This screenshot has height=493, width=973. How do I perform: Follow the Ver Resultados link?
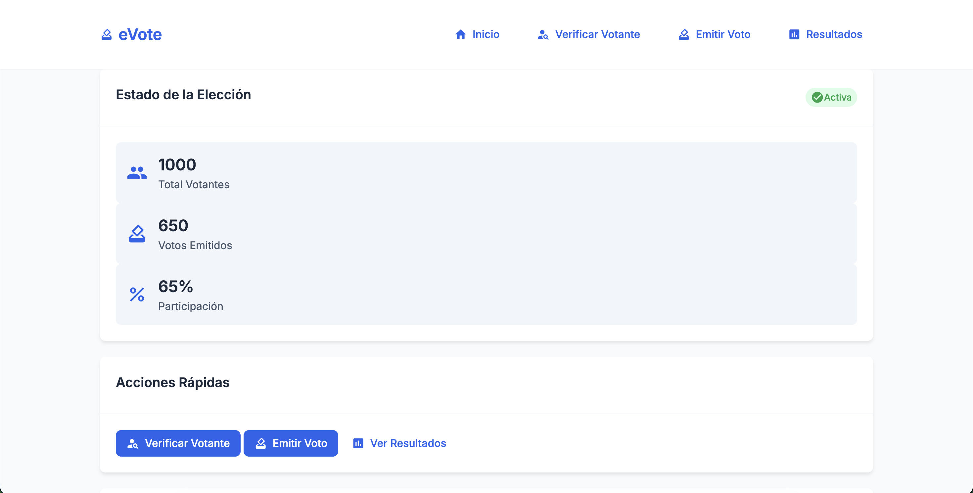pos(407,443)
